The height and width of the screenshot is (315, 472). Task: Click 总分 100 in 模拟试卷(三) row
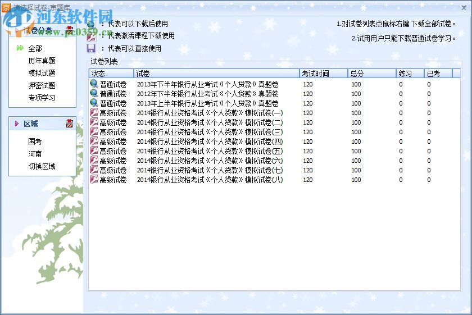(x=356, y=132)
